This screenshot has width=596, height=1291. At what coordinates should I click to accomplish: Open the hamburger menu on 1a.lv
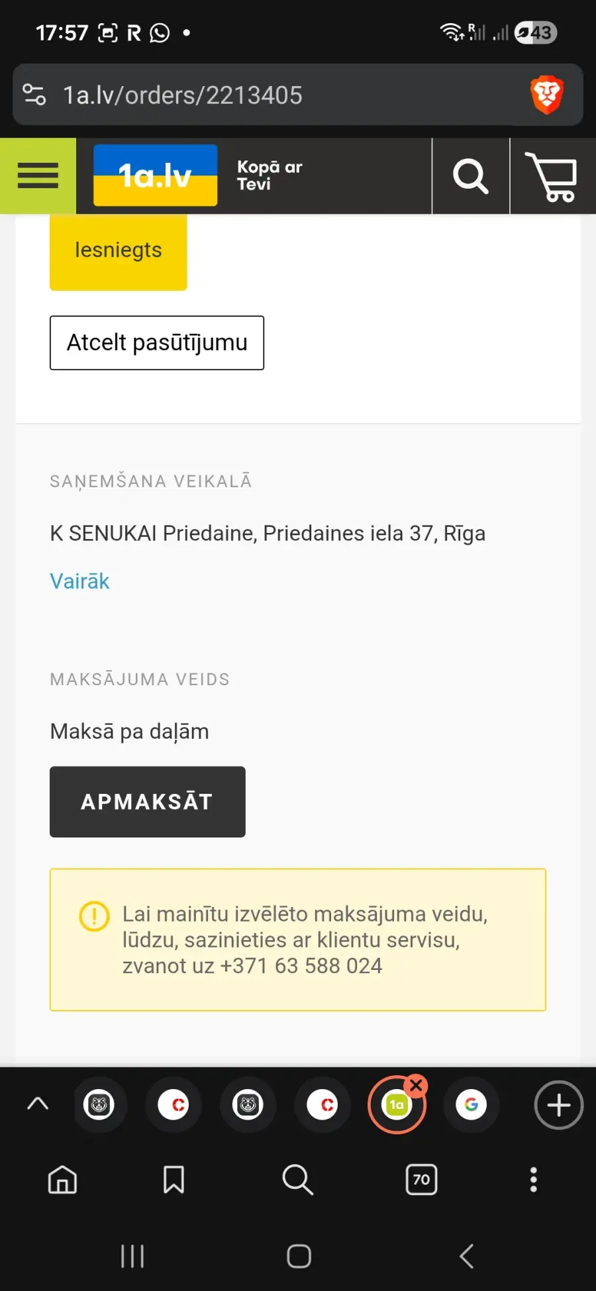(x=38, y=176)
